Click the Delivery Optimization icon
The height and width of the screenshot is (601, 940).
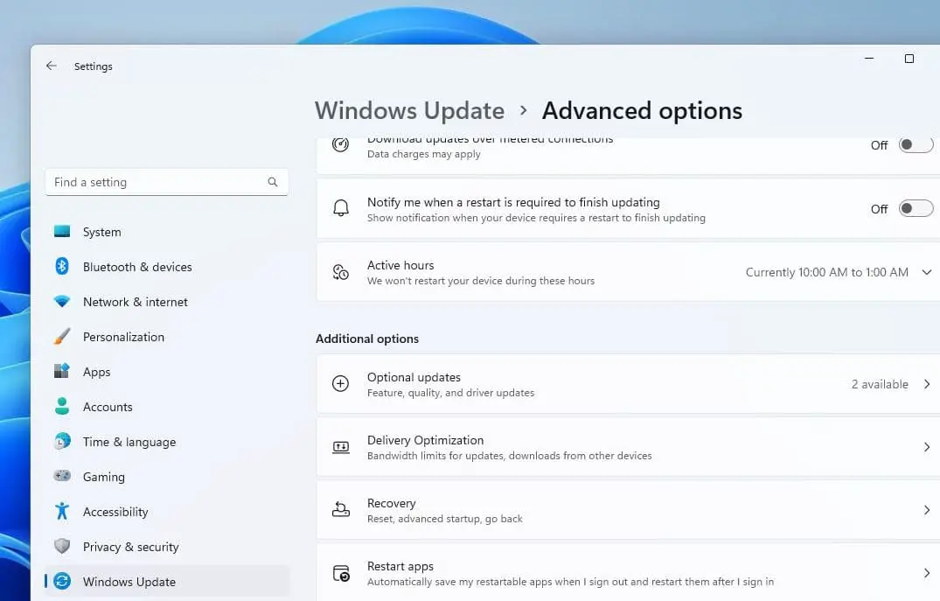coord(340,447)
